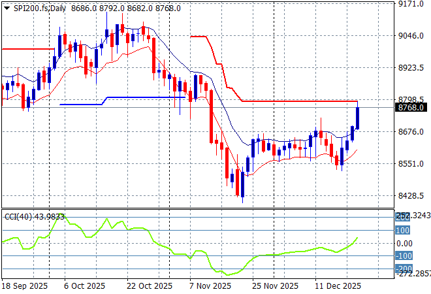Click the 9171.0 price axis label
431x294 pixels.
point(411,4)
